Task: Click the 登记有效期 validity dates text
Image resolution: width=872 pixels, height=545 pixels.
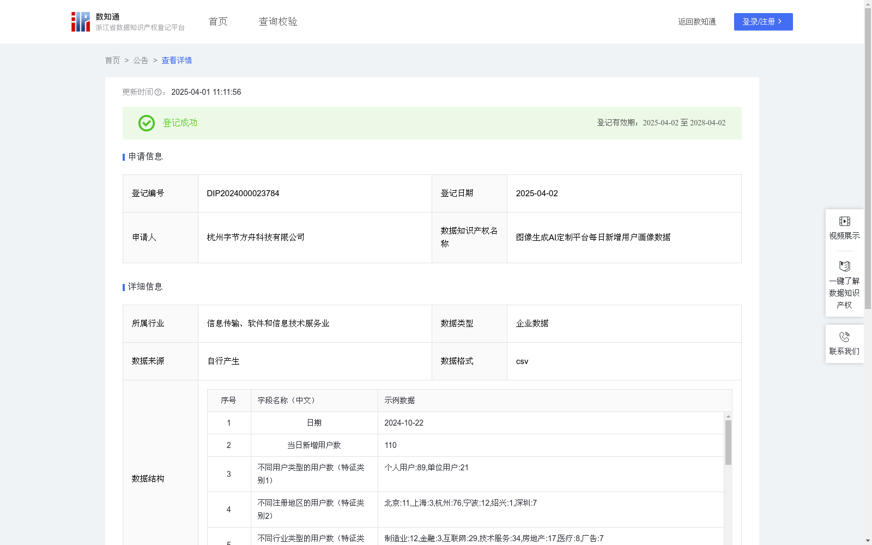Action: pos(661,123)
